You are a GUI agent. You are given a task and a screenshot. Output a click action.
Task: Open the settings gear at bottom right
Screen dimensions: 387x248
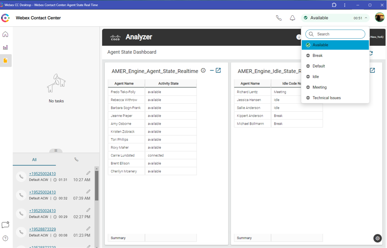coord(378,238)
